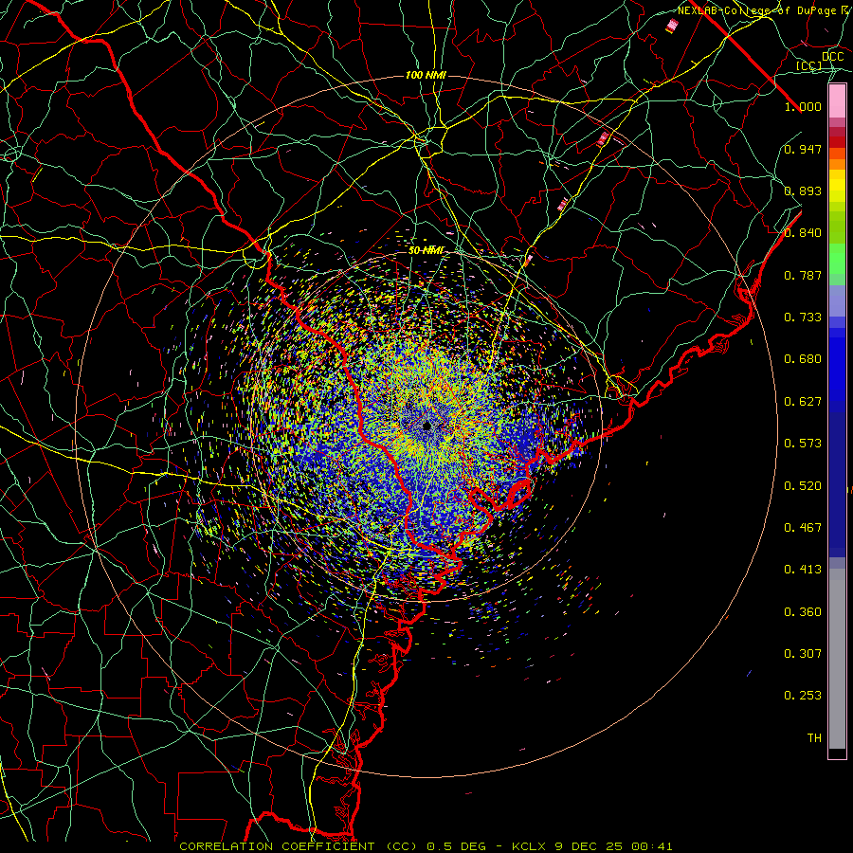Click the 0.360 scale value
This screenshot has height=853, width=853.
coord(803,612)
